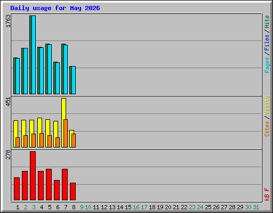Click the orange "Sites" legend label

point(267,128)
